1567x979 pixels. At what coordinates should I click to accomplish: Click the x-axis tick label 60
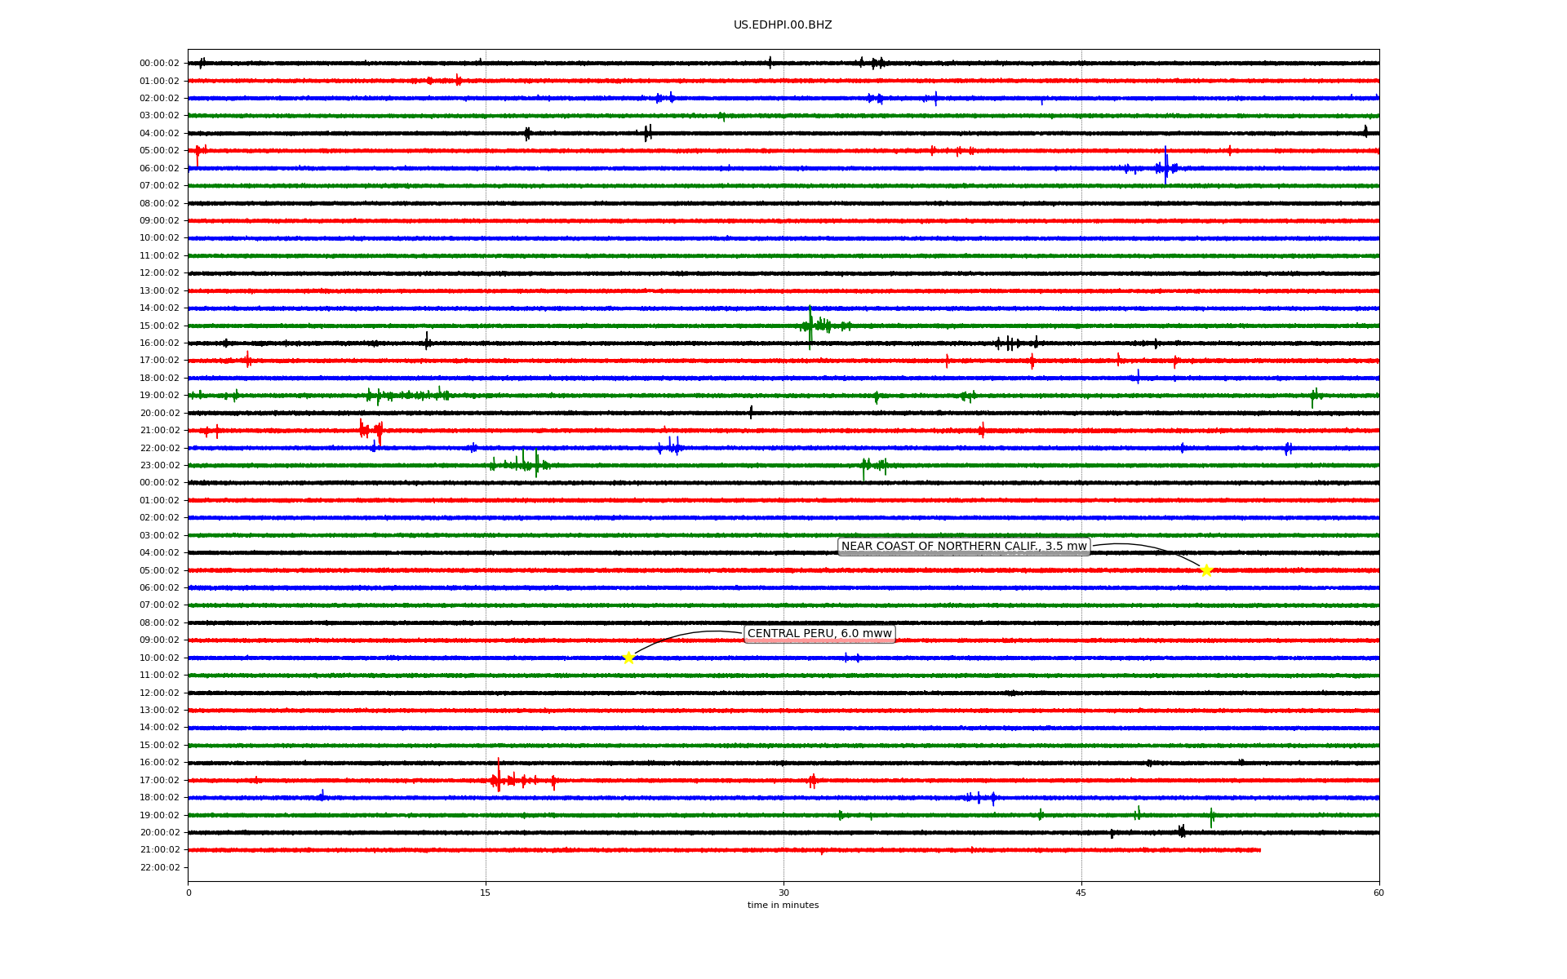[x=1378, y=893]
